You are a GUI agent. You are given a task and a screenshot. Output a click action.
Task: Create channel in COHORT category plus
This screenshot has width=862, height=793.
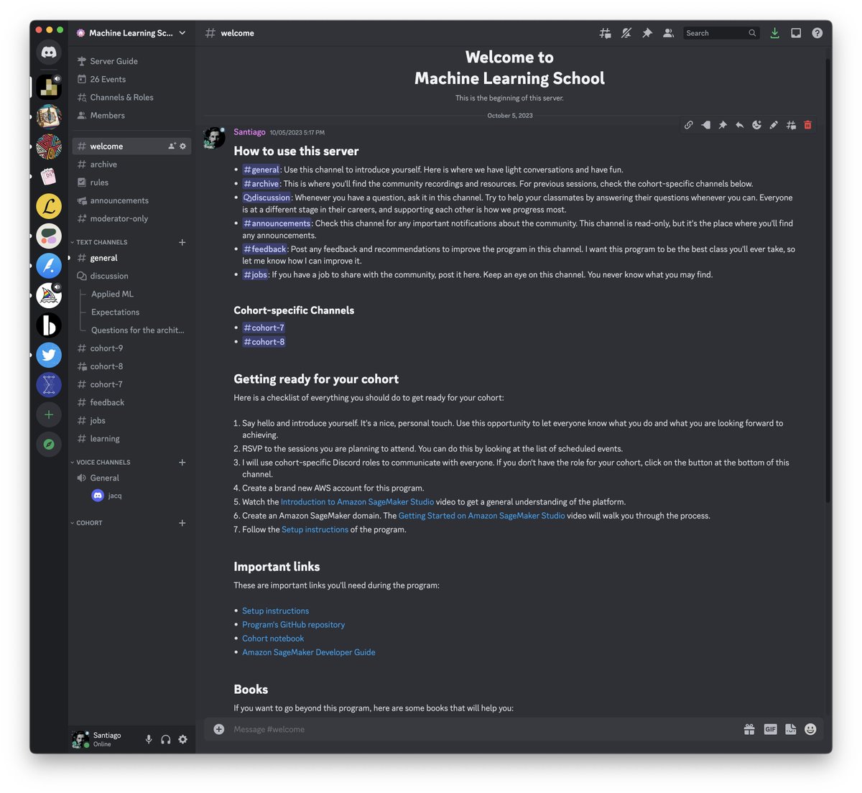point(182,523)
